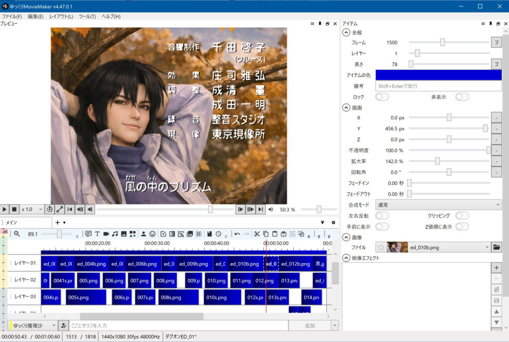Open the レイアウト(L) menu
509x342 pixels.
click(x=61, y=16)
